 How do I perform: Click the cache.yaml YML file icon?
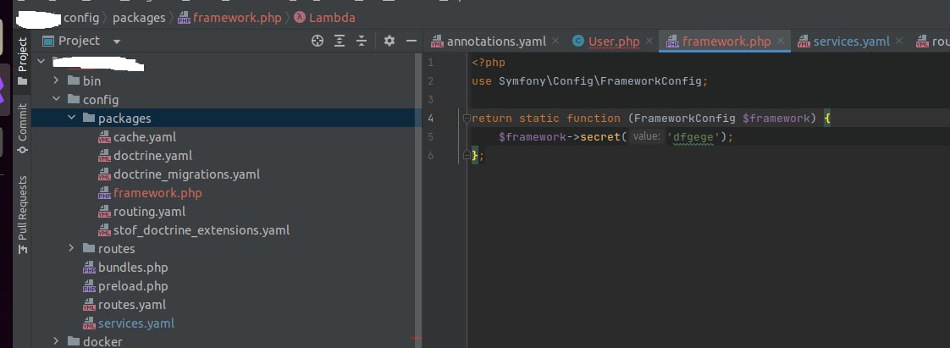click(104, 138)
